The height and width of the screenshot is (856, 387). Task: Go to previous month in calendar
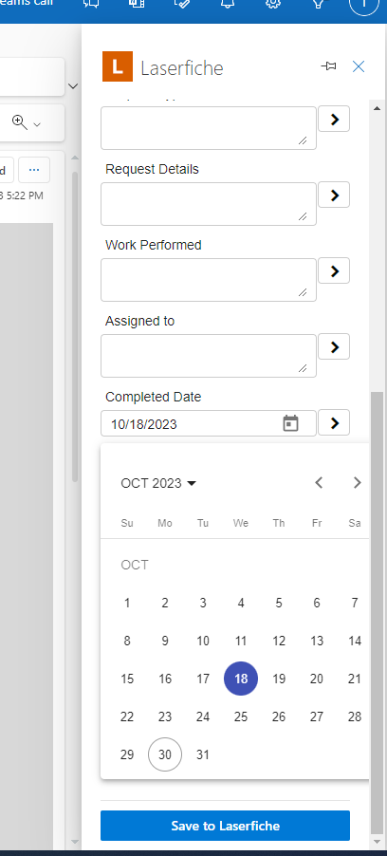click(319, 483)
